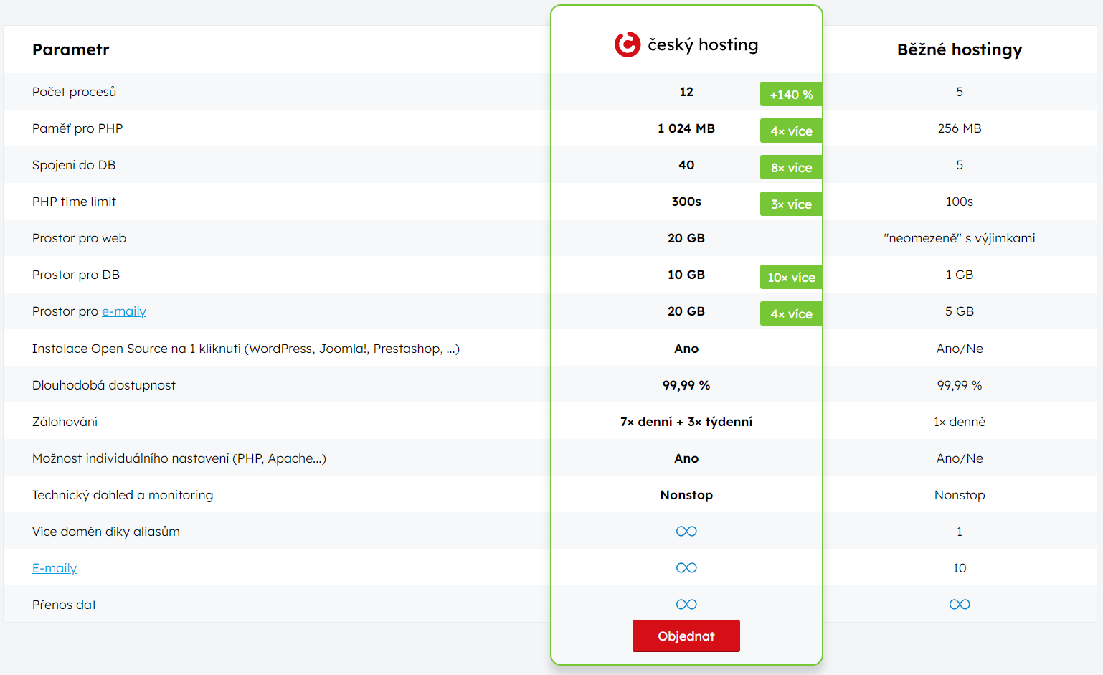
Task: Click the Možnost individuálního nastavení label
Action: click(x=179, y=458)
